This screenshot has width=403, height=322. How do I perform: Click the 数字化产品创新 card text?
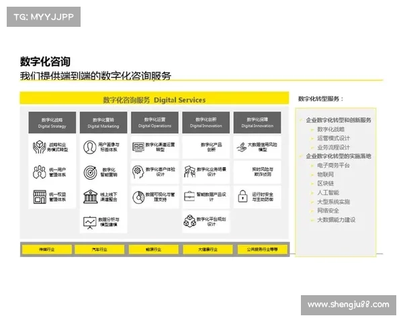click(x=212, y=147)
